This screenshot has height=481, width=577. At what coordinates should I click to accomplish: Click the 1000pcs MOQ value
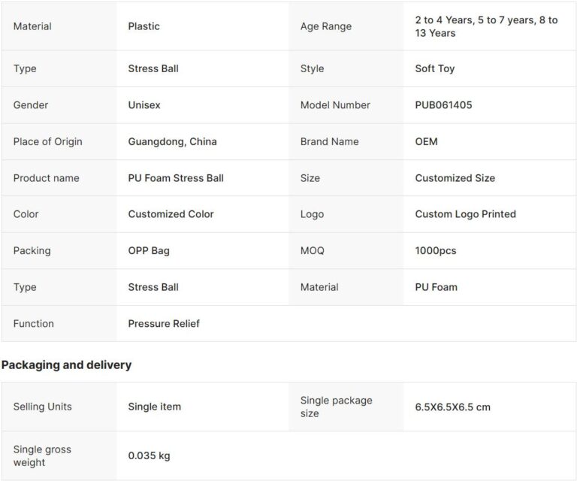tap(435, 250)
